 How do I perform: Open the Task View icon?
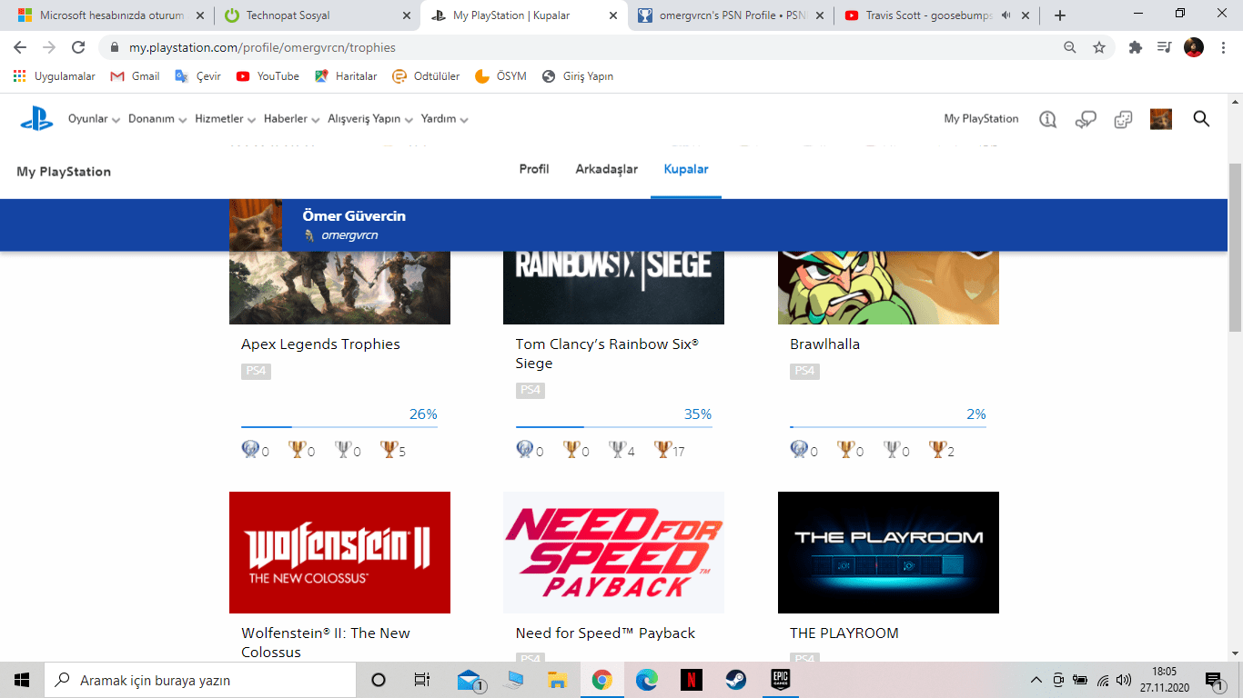(x=422, y=680)
